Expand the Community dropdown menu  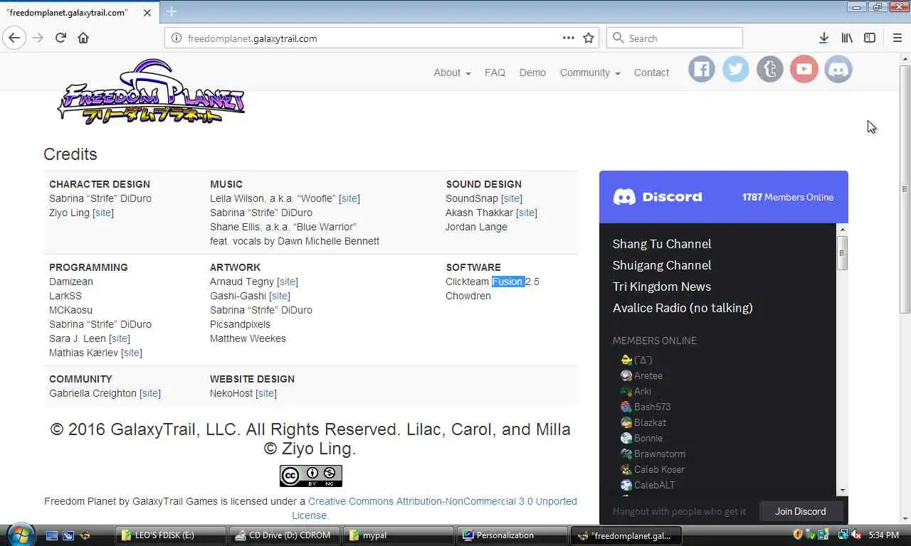point(590,73)
